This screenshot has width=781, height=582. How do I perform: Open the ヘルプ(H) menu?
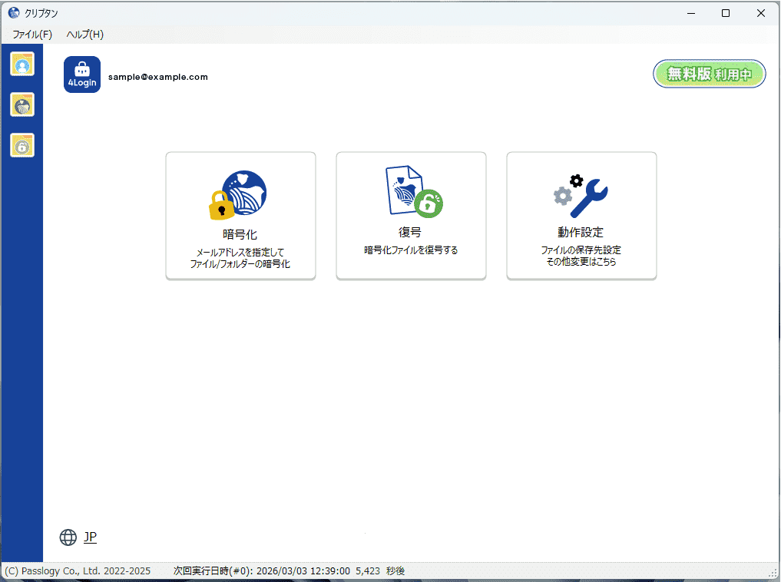coord(85,35)
